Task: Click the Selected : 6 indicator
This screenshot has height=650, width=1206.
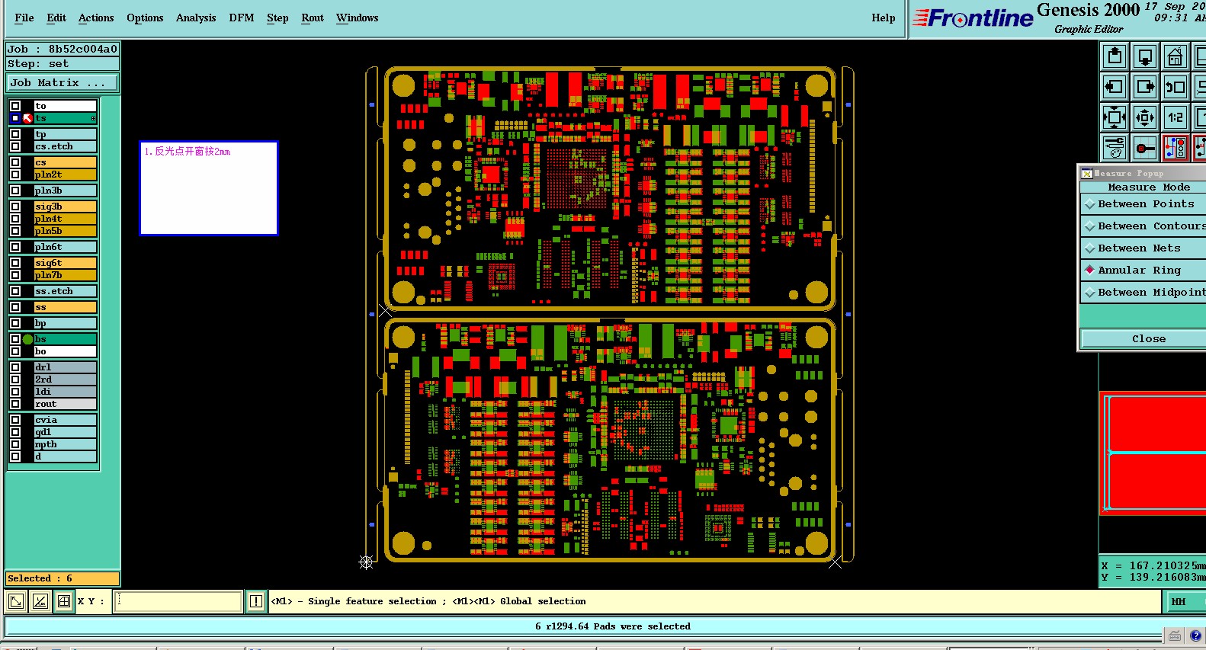Action: (63, 579)
